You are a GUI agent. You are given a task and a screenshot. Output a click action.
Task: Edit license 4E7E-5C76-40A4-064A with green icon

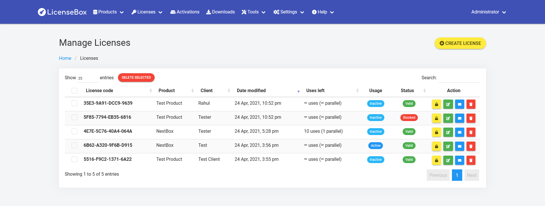[x=448, y=132]
